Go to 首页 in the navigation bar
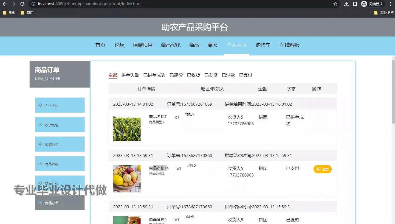Screen dimensions: 395x224 pyautogui.click(x=100, y=45)
